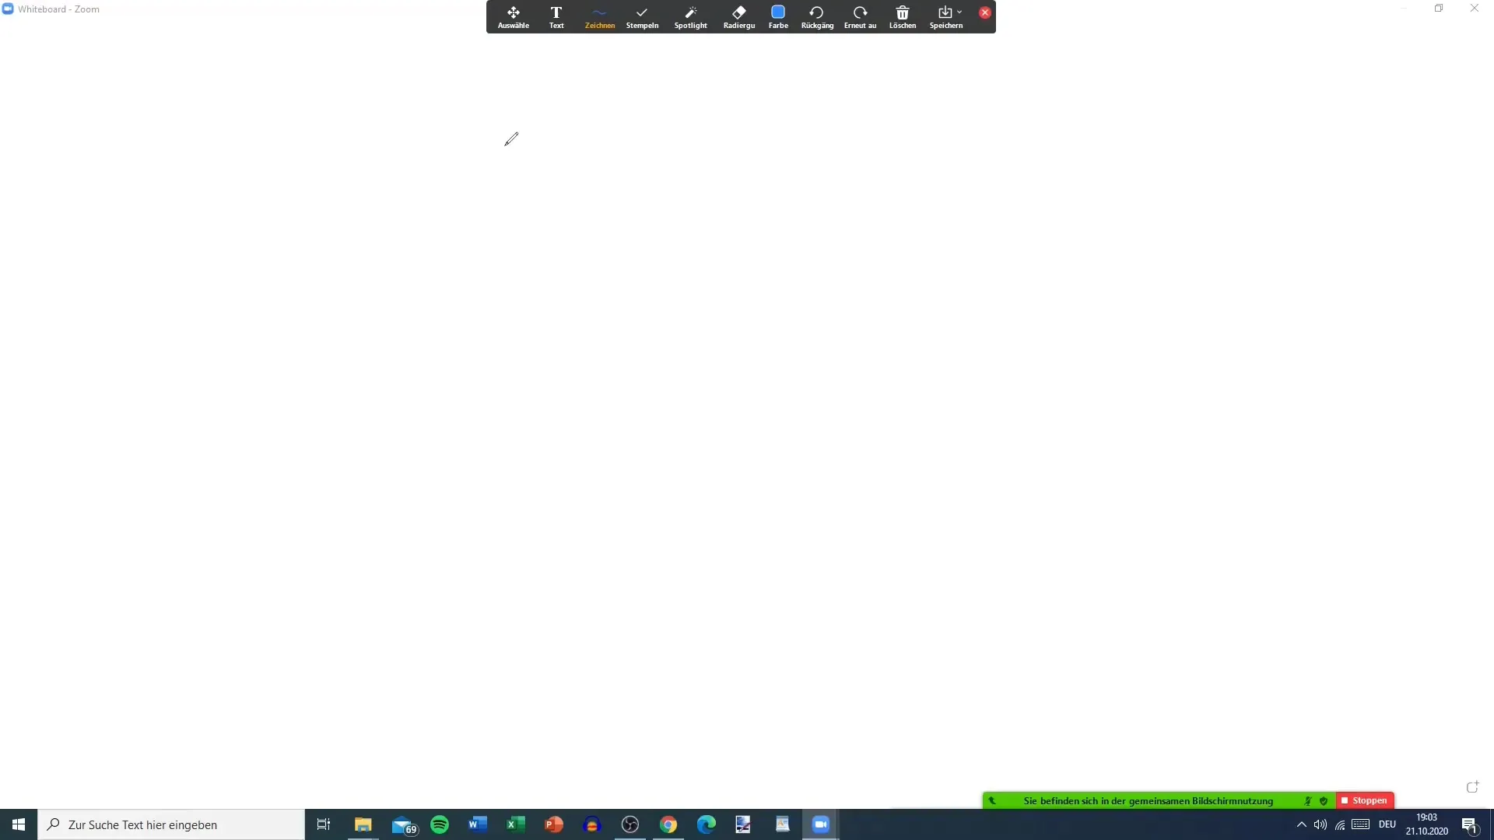Screen dimensions: 1494x840
Task: Select the Zeichnen (Draw) tool
Action: click(x=599, y=16)
